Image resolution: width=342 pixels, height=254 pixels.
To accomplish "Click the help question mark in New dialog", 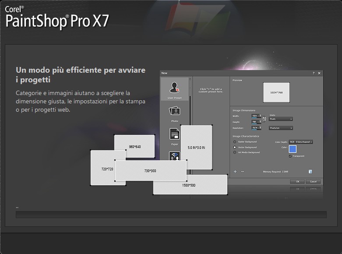I will tap(314, 73).
